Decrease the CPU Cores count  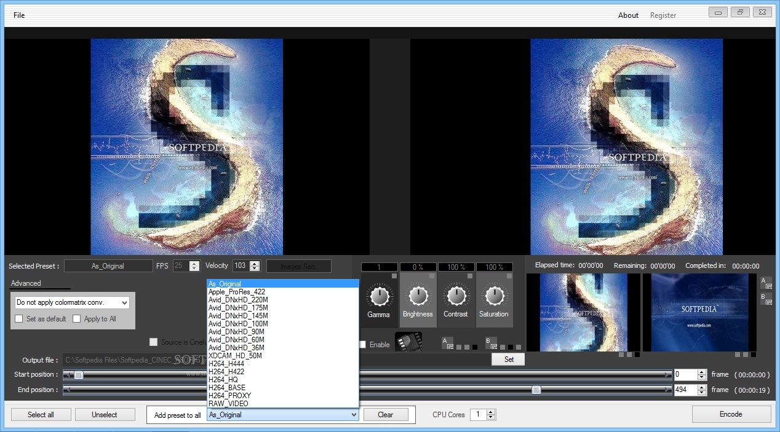(x=490, y=417)
